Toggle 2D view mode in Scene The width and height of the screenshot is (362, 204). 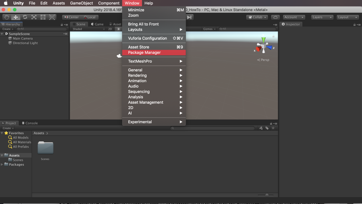click(x=110, y=29)
